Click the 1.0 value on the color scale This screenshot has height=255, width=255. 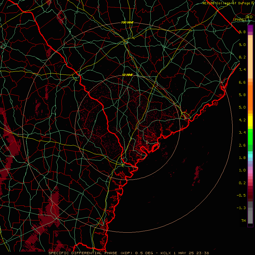pyautogui.click(x=242, y=170)
